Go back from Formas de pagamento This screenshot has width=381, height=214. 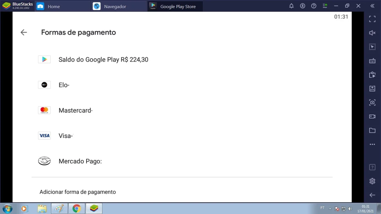point(24,32)
